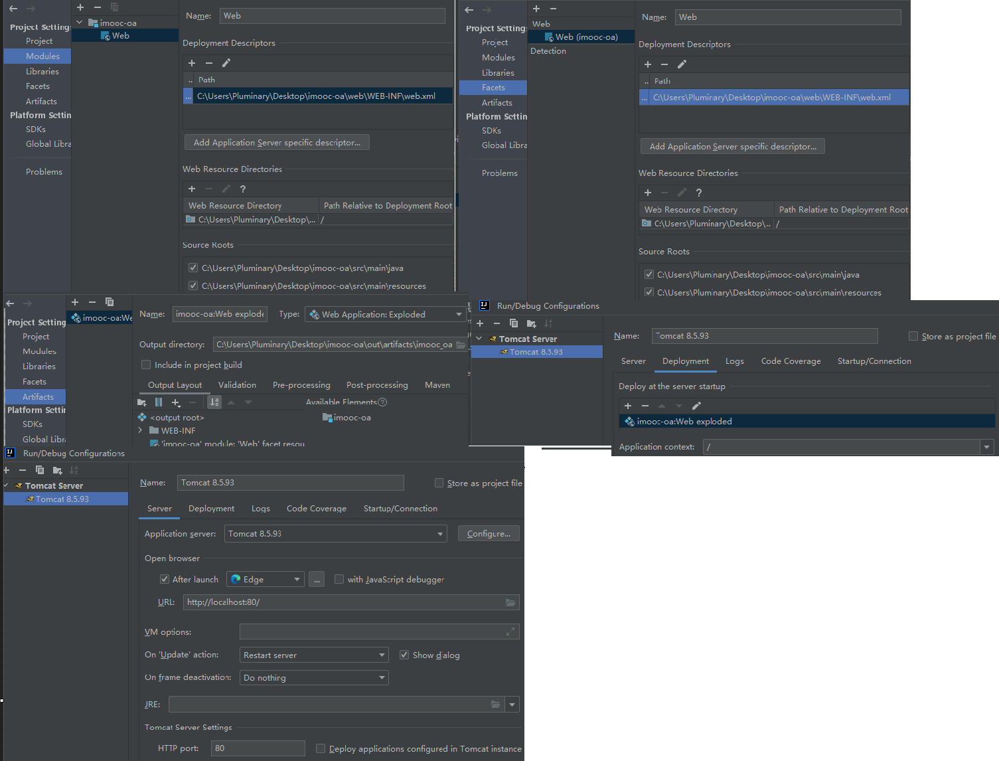Click help question mark in Facets pane Web Resource Directories

tap(699, 193)
